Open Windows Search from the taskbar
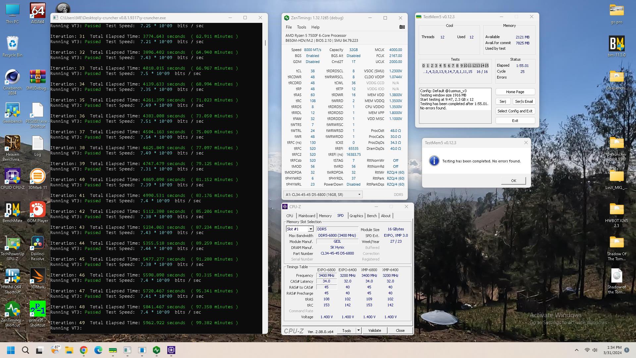The height and width of the screenshot is (358, 636). [x=25, y=350]
